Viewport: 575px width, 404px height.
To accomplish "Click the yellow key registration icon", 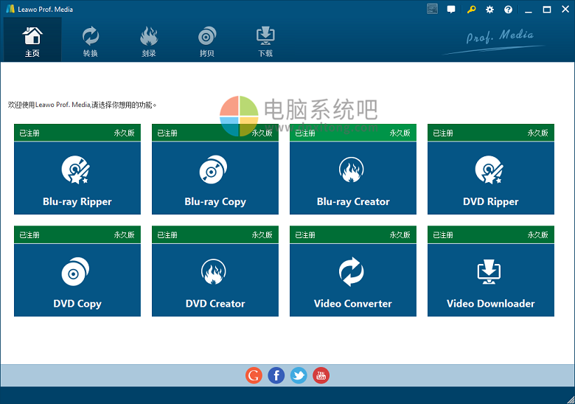I will tap(471, 10).
